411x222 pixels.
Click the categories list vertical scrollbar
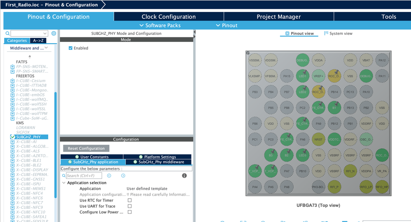55,145
